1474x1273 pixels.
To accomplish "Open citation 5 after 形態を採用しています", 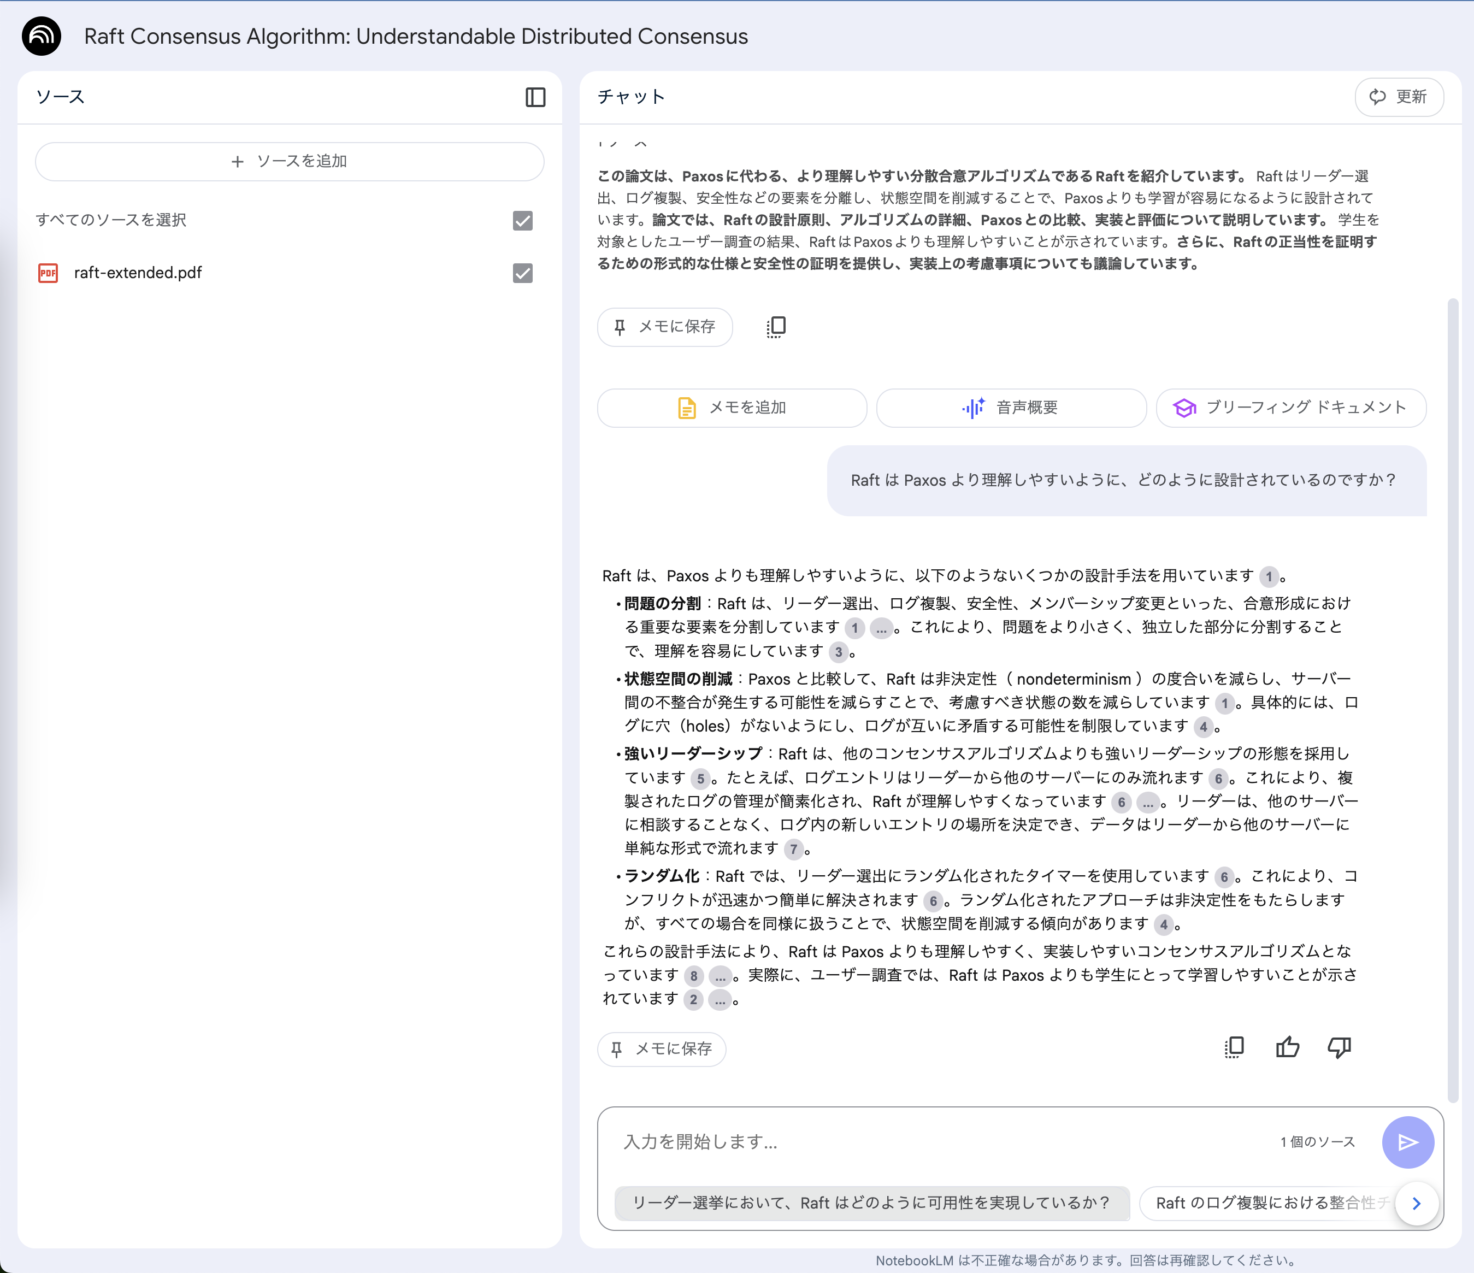I will (x=701, y=779).
